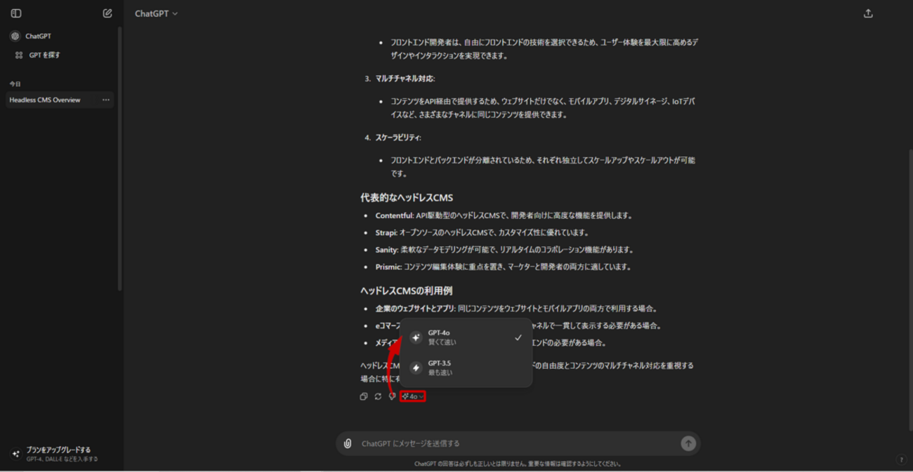Focus the 'ChatGPT にメッセージを送信する' input
The image size is (913, 472).
coord(517,443)
